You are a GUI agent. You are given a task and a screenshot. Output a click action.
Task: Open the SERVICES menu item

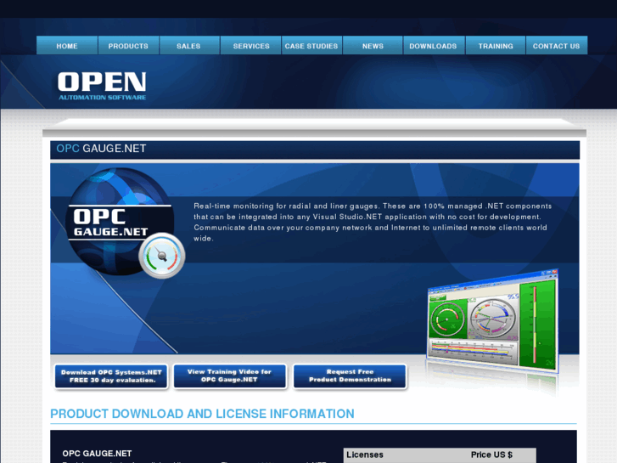(x=251, y=46)
